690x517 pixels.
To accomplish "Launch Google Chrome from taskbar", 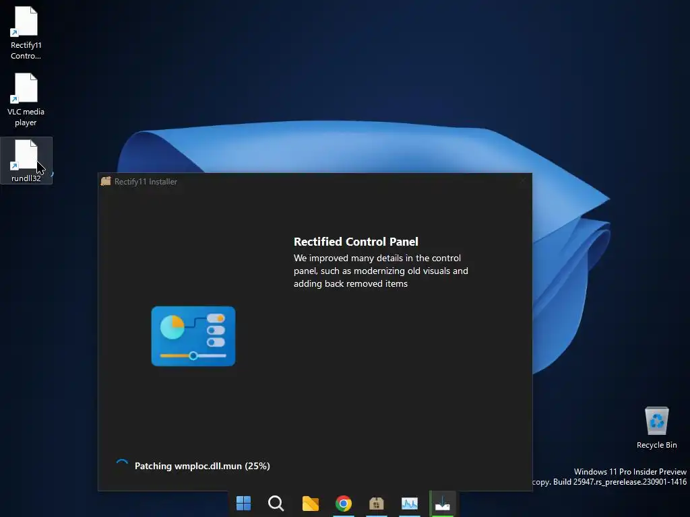I will coord(344,503).
